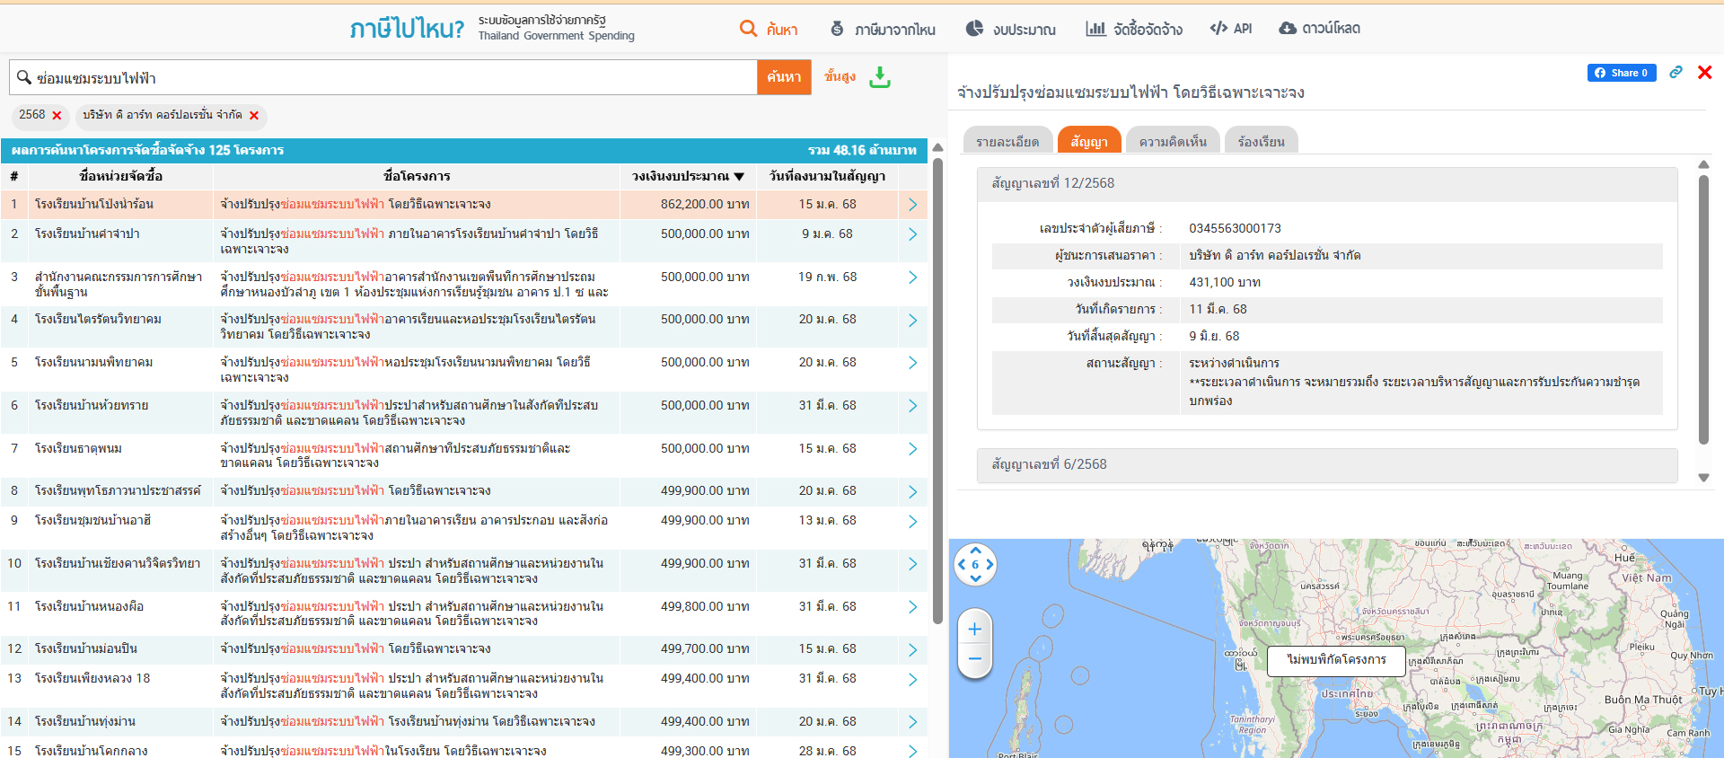Open row 2 details via arrow for โรงเรียนบ้านคำจำปา

pyautogui.click(x=912, y=234)
